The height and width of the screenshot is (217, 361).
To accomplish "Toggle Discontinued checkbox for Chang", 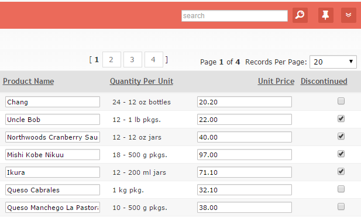I will tap(341, 101).
